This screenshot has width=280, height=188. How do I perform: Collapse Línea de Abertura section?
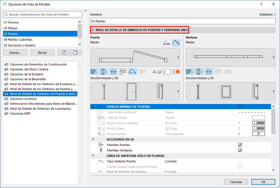pyautogui.click(x=93, y=156)
